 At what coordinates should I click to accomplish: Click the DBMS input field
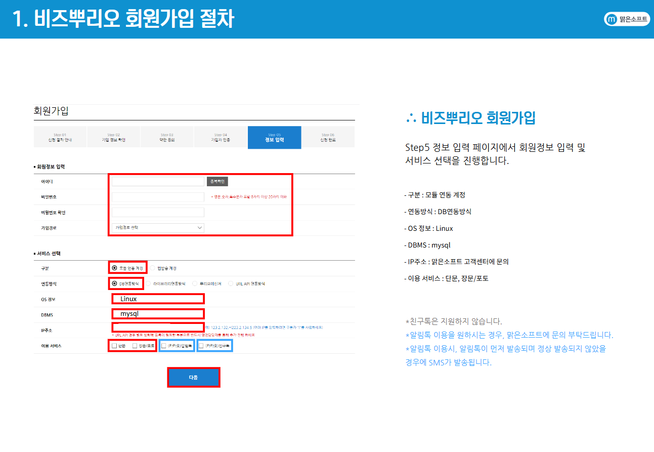158,314
